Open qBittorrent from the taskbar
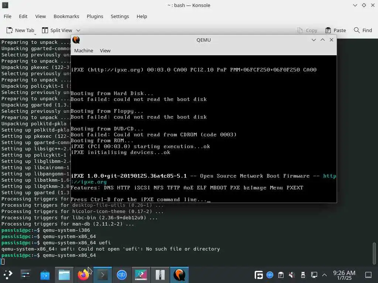The image size is (378, 283). (122, 275)
